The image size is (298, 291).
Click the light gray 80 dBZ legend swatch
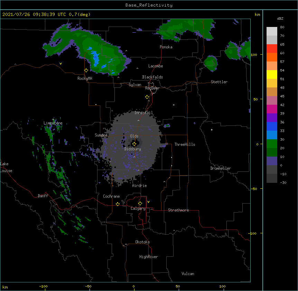(x=272, y=31)
